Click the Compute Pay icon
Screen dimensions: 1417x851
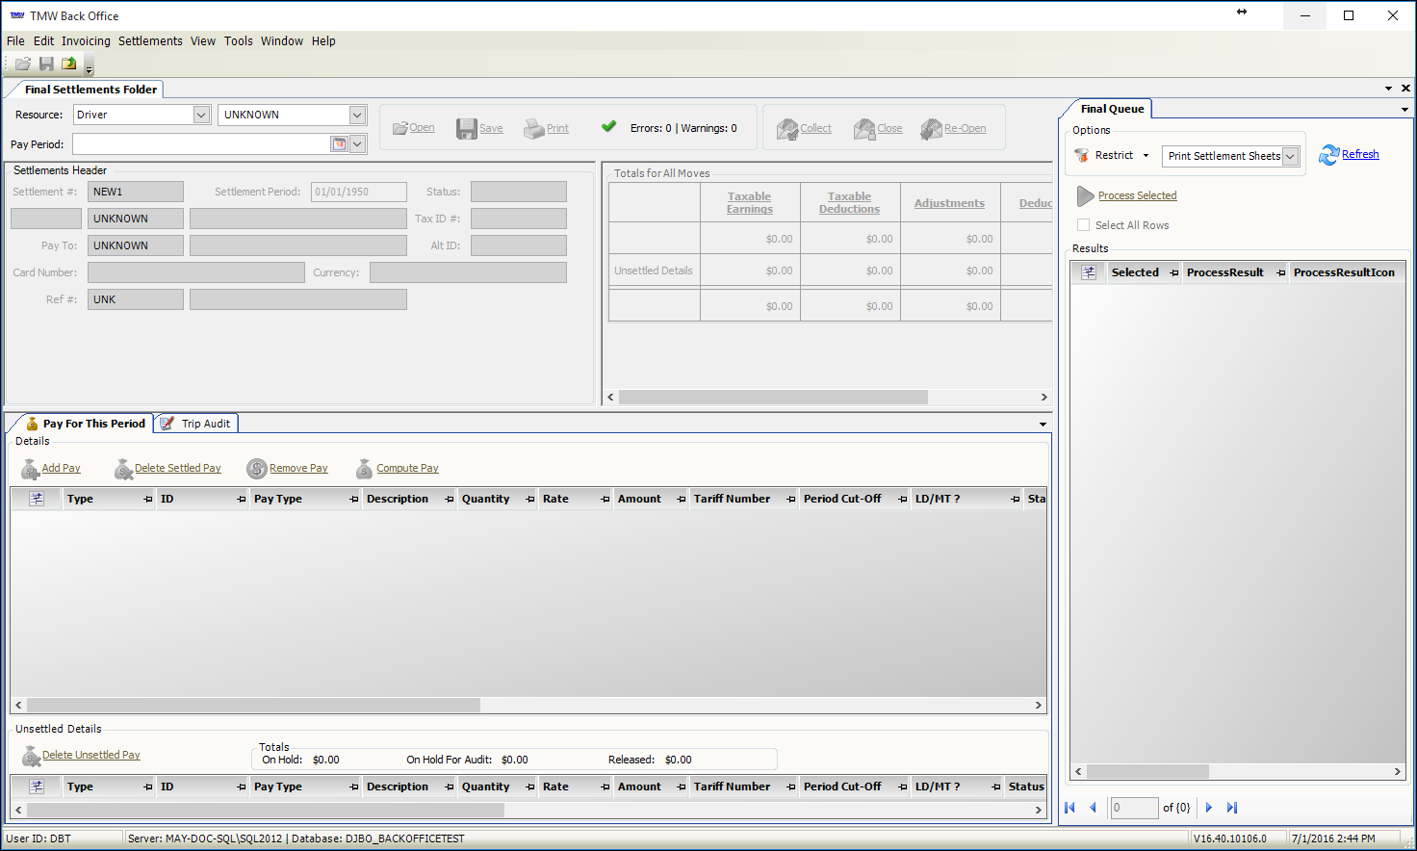(364, 469)
